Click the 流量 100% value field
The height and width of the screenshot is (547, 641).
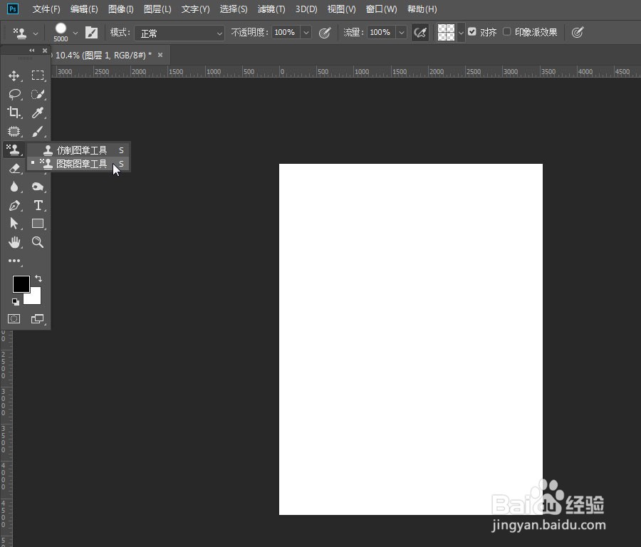380,32
